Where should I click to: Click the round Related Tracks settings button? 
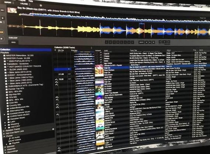53,129
